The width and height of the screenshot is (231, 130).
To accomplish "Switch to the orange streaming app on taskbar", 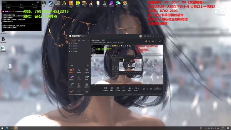I will tap(16, 128).
